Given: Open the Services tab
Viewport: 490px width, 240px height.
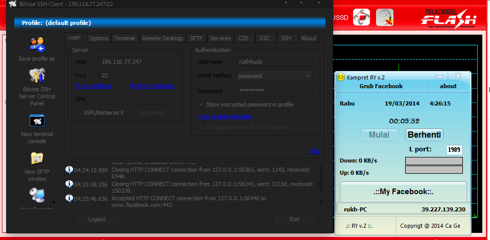Looking at the screenshot, I should tap(220, 38).
